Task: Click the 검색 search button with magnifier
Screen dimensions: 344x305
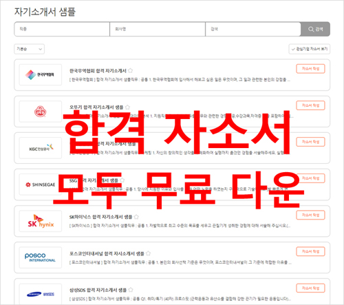Action: (x=315, y=29)
